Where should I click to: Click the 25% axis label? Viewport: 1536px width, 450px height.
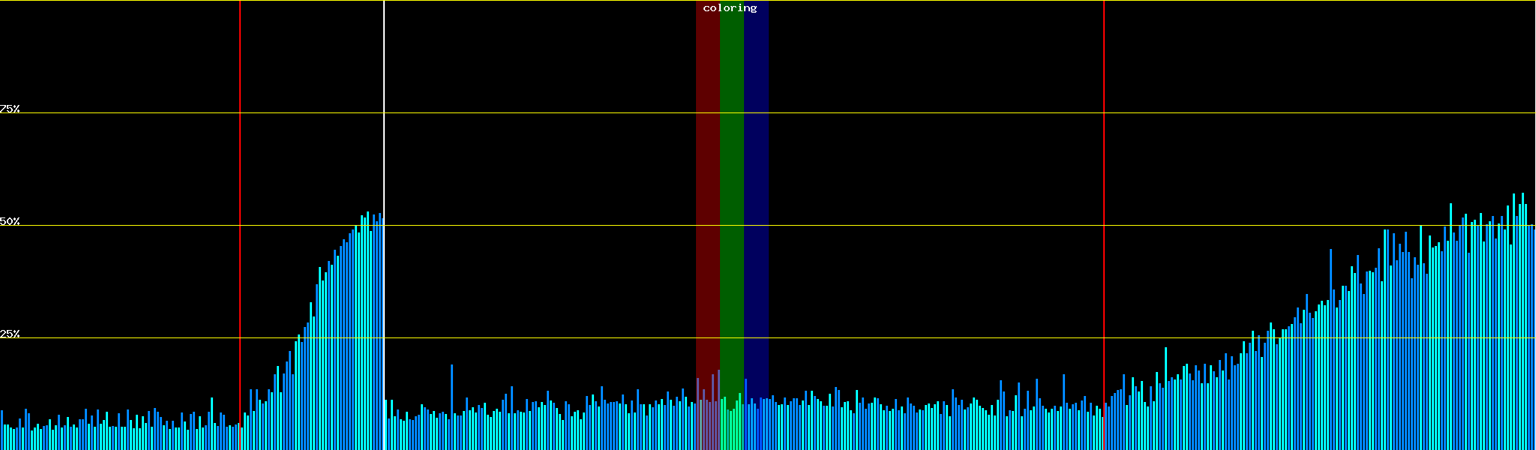(x=10, y=334)
